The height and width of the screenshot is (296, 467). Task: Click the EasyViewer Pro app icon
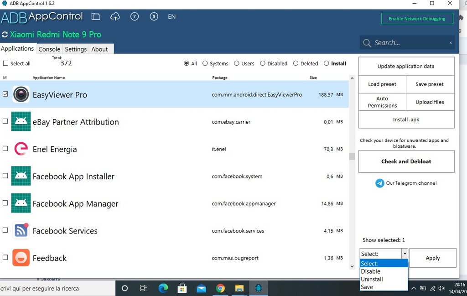click(21, 94)
